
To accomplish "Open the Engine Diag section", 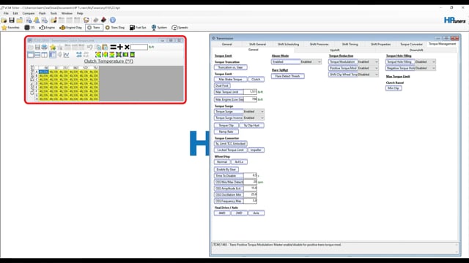I will tap(70, 28).
